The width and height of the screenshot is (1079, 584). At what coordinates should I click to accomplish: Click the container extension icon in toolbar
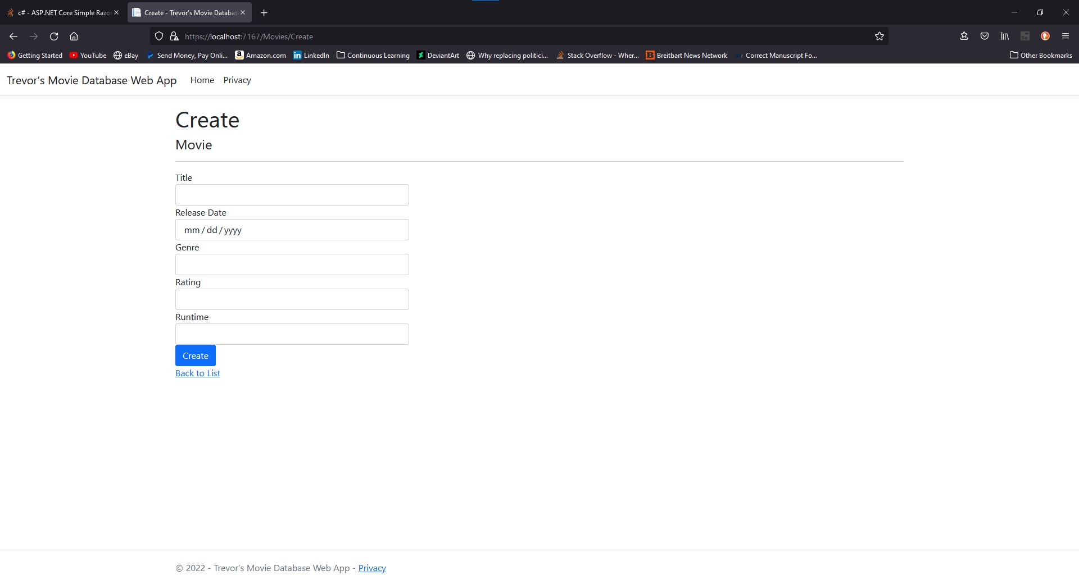(x=1025, y=36)
